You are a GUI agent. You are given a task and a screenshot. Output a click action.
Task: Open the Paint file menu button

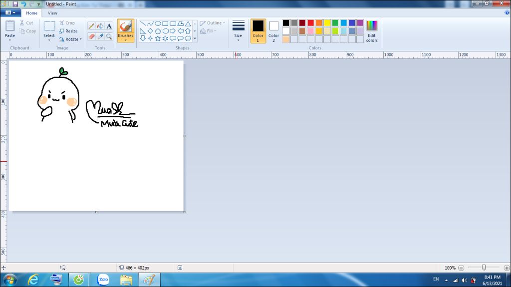pos(10,12)
